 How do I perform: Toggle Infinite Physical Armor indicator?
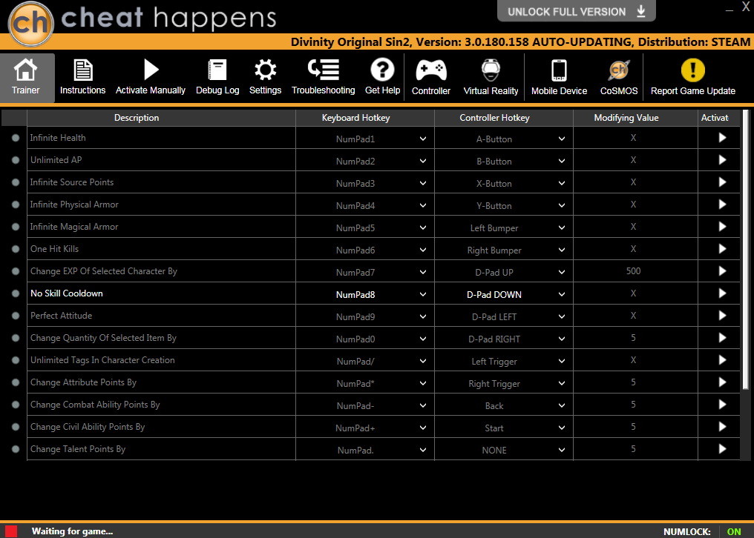pyautogui.click(x=16, y=205)
